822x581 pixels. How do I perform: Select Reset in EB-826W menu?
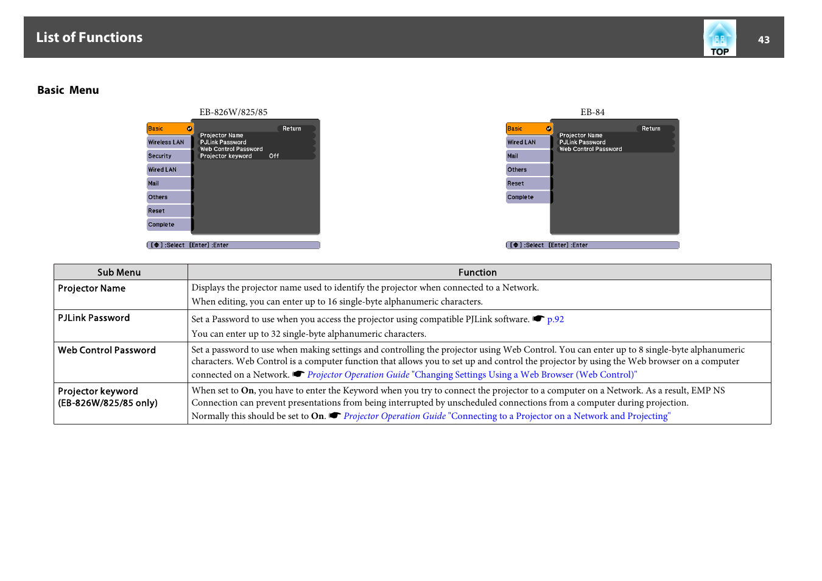tap(170, 211)
